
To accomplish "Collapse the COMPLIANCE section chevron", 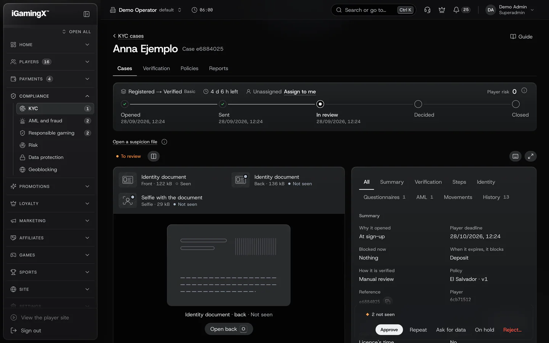I will tap(87, 96).
